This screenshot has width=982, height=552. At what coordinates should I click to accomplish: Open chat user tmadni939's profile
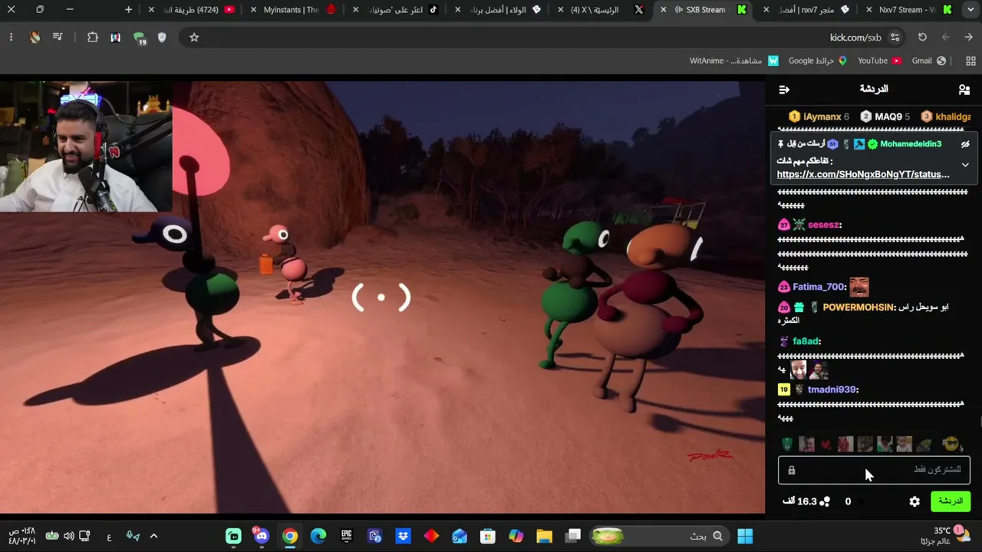point(832,389)
